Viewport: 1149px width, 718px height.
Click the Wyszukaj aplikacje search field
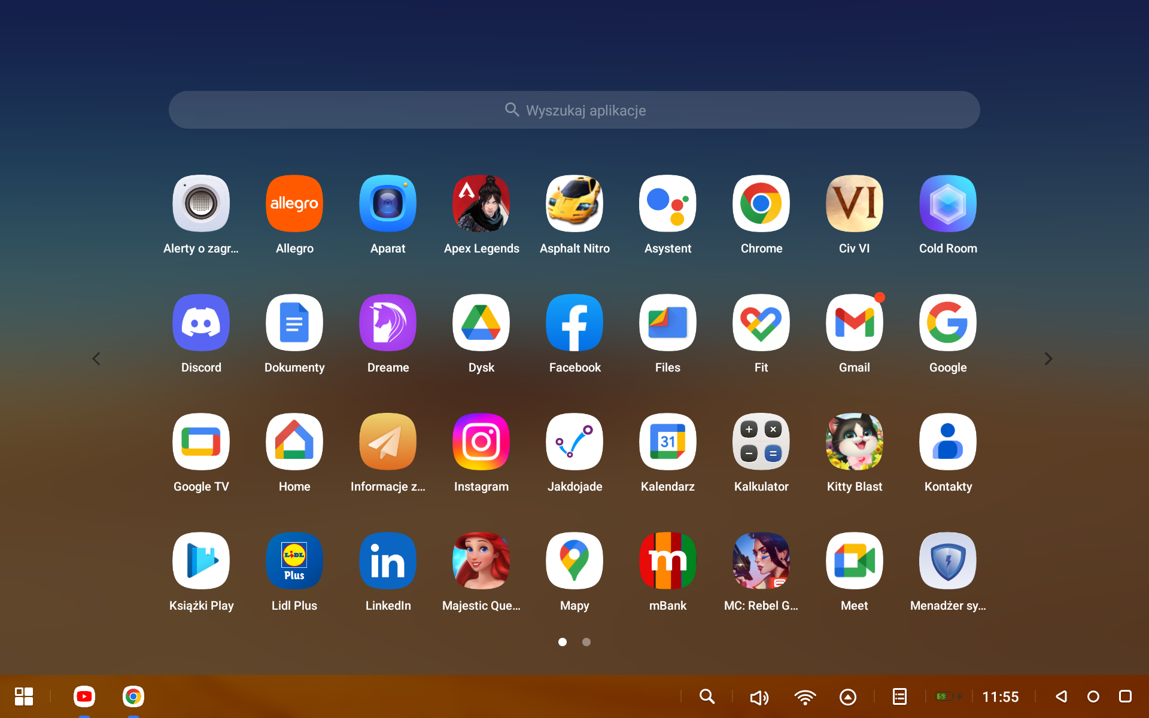pyautogui.click(x=574, y=110)
